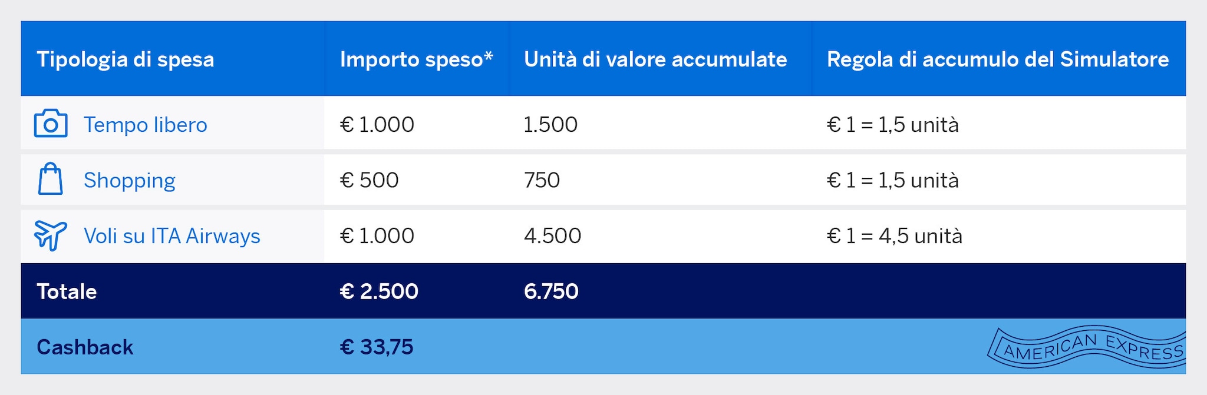The image size is (1207, 395).
Task: Open the Tempo libero category link
Action: 145,125
